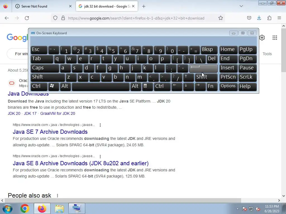This screenshot has width=286, height=214.
Task: Select the jdk 32 bit download tab
Action: coord(107,6)
